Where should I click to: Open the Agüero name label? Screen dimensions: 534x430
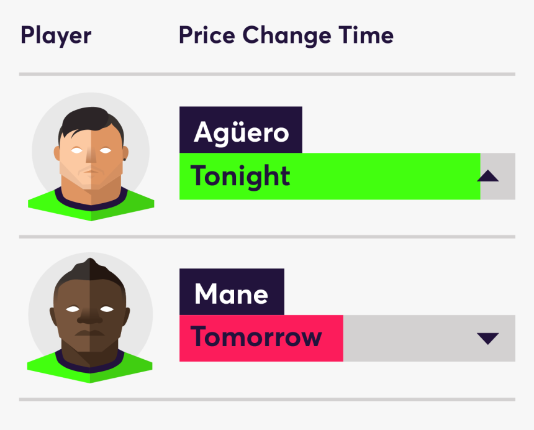(x=241, y=130)
